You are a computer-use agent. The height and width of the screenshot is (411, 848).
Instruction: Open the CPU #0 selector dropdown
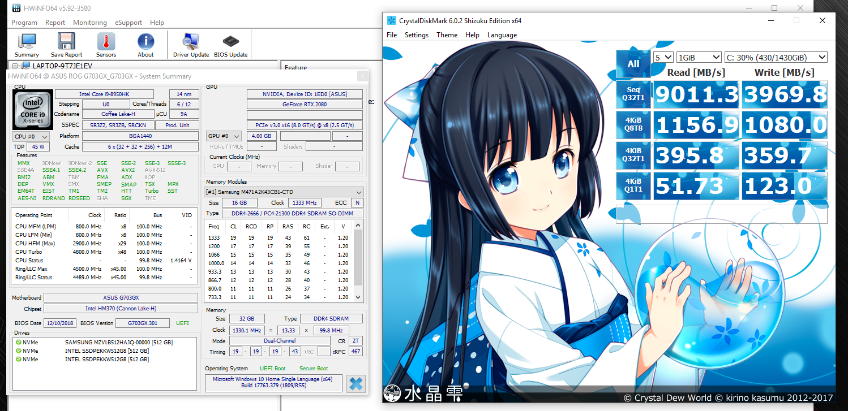pos(31,136)
